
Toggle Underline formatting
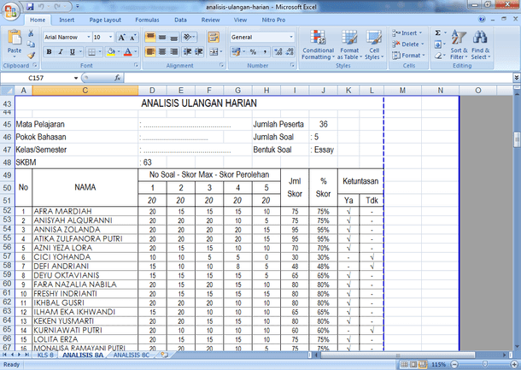point(72,52)
